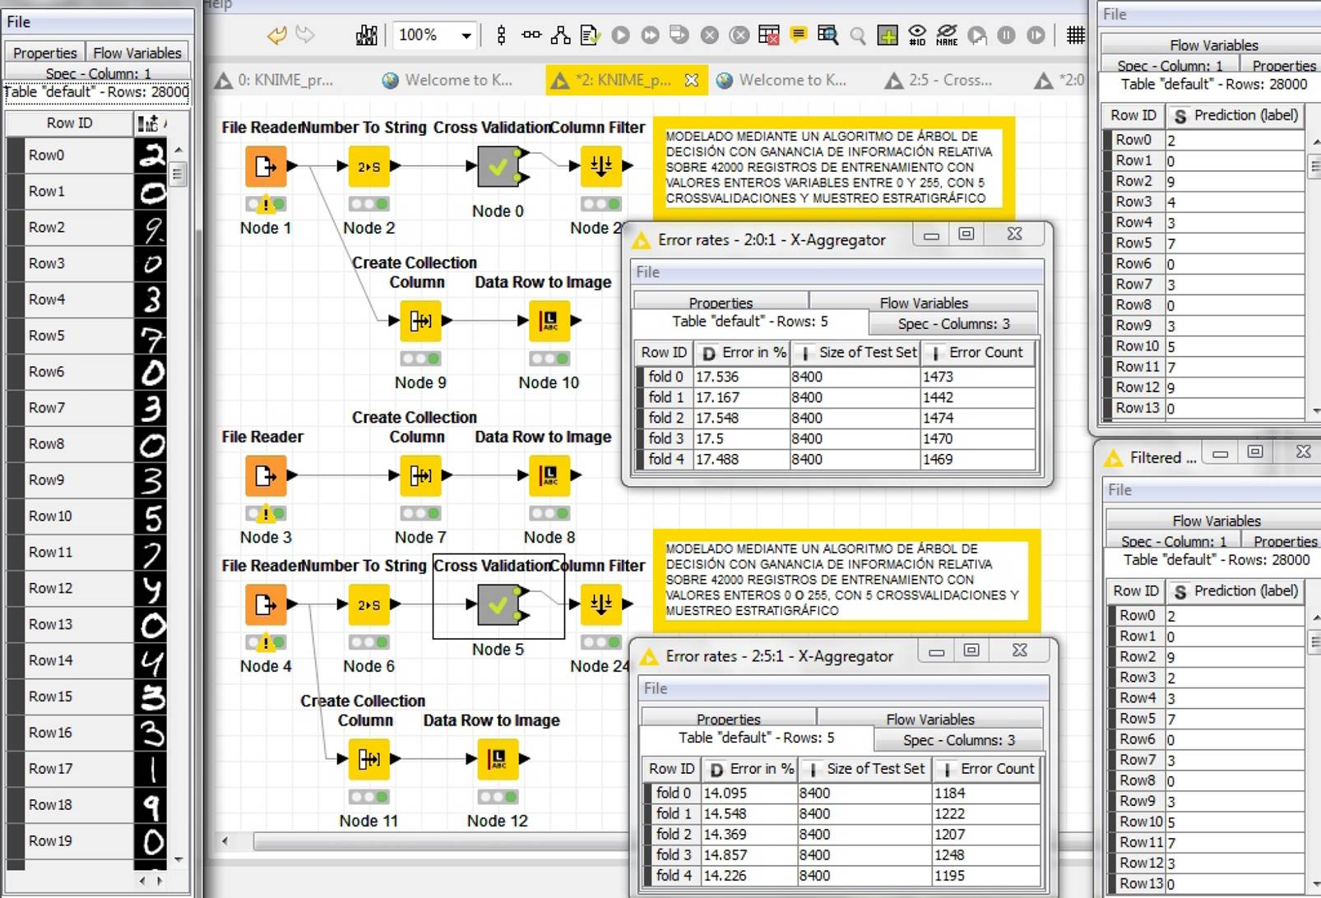The image size is (1321, 898).
Task: Click the new workflow annotation icon
Action: point(888,35)
